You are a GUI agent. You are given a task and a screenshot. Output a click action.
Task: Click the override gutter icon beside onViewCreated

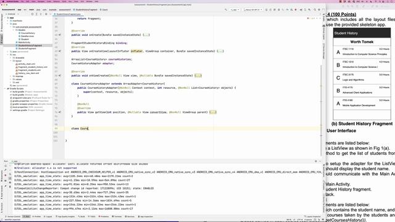60,75
